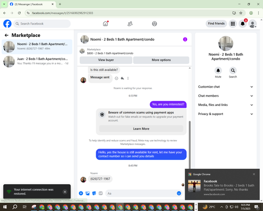Search in conversation magnifier icon
Screen dimensions: 263x211
point(233,71)
